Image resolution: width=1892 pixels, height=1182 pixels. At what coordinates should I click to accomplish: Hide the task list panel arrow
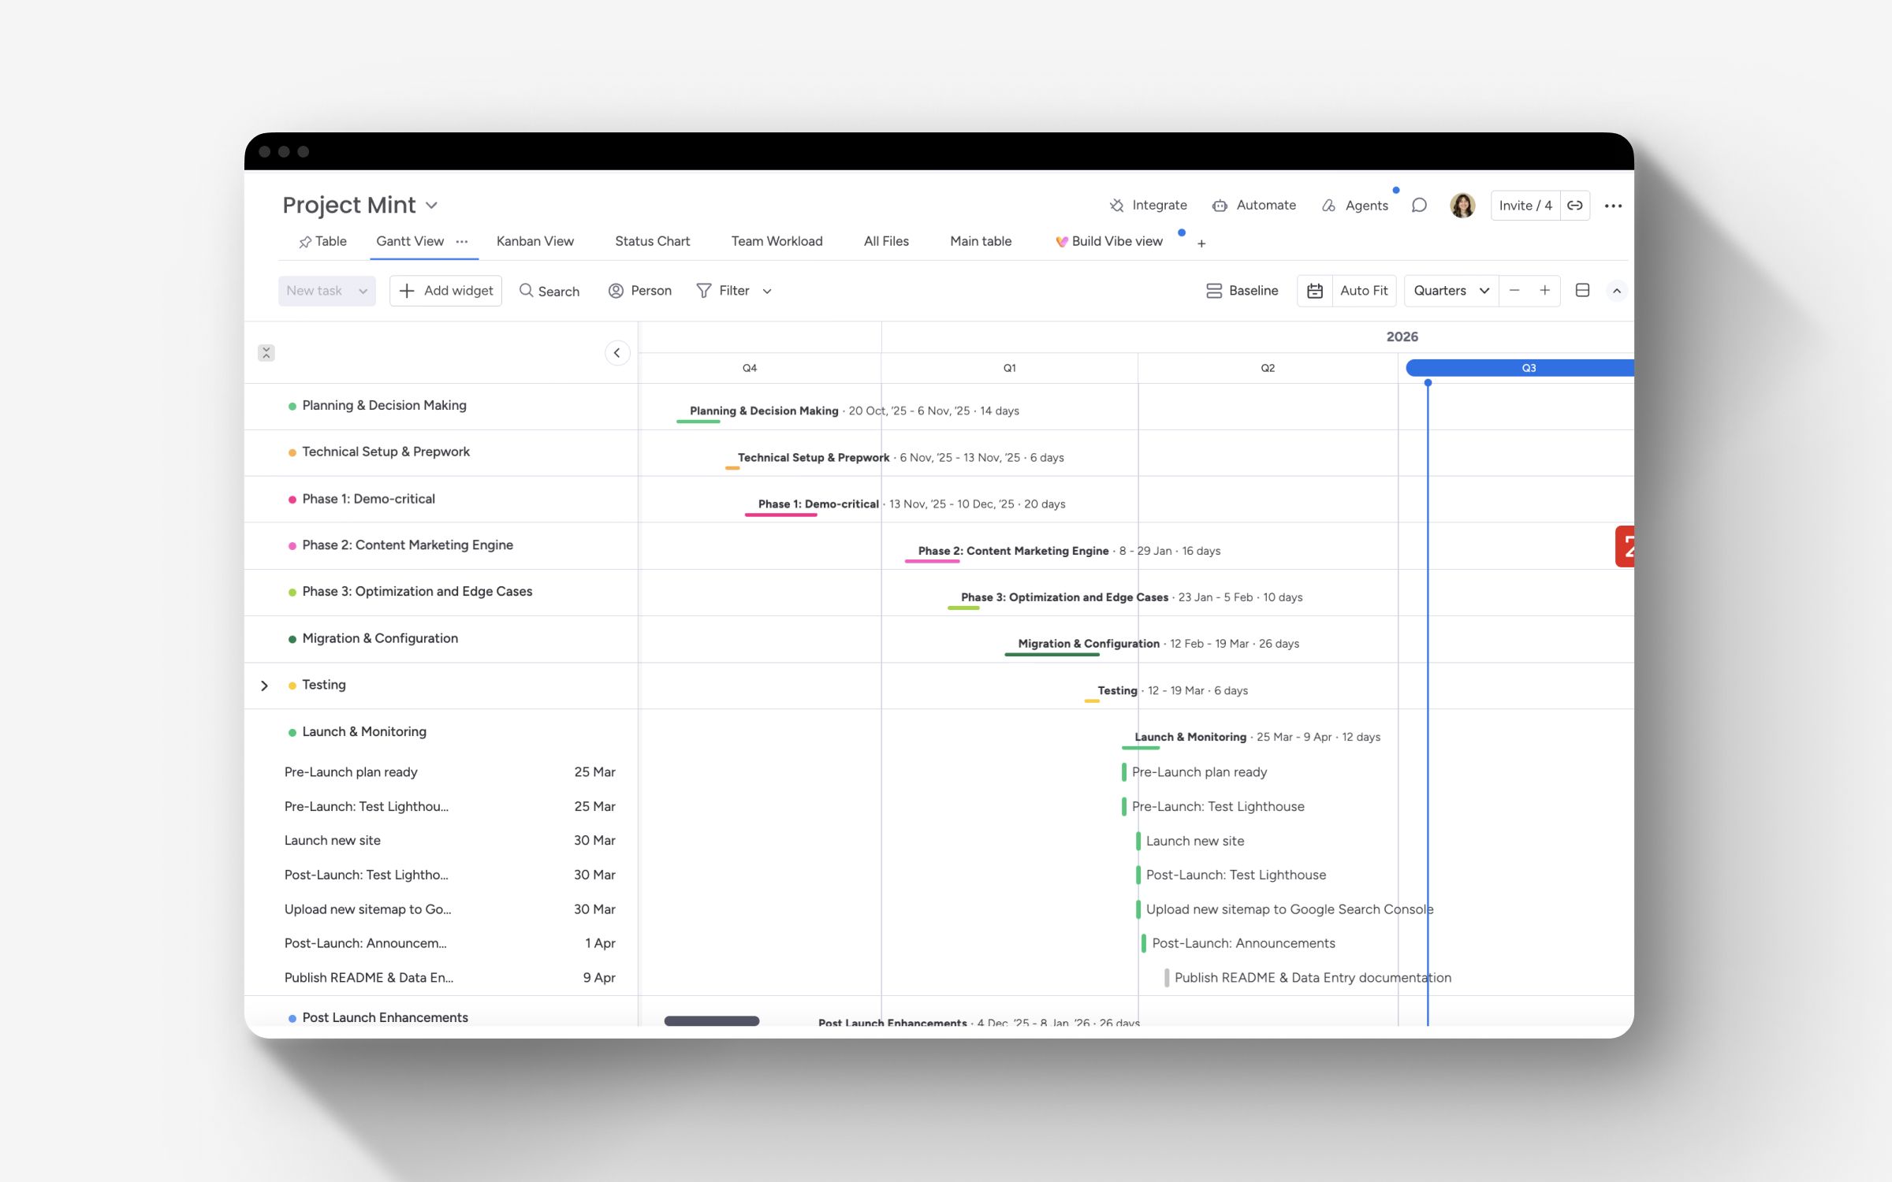point(617,353)
